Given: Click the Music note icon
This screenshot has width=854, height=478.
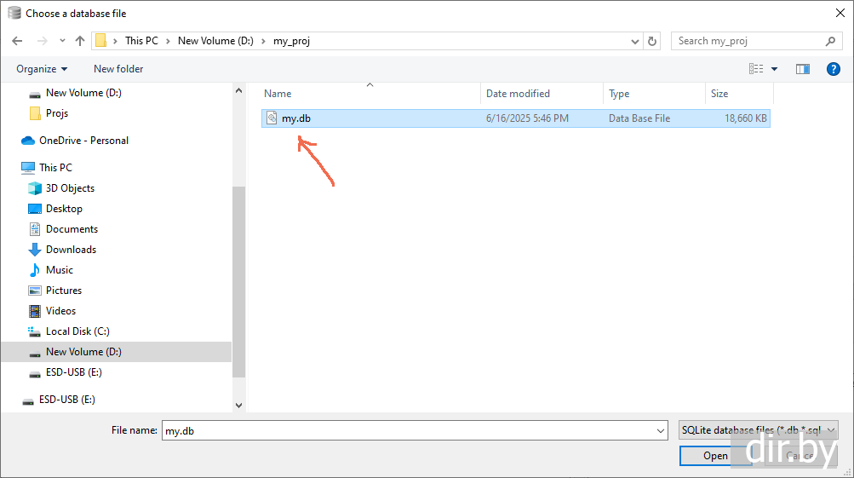Looking at the screenshot, I should [x=35, y=270].
